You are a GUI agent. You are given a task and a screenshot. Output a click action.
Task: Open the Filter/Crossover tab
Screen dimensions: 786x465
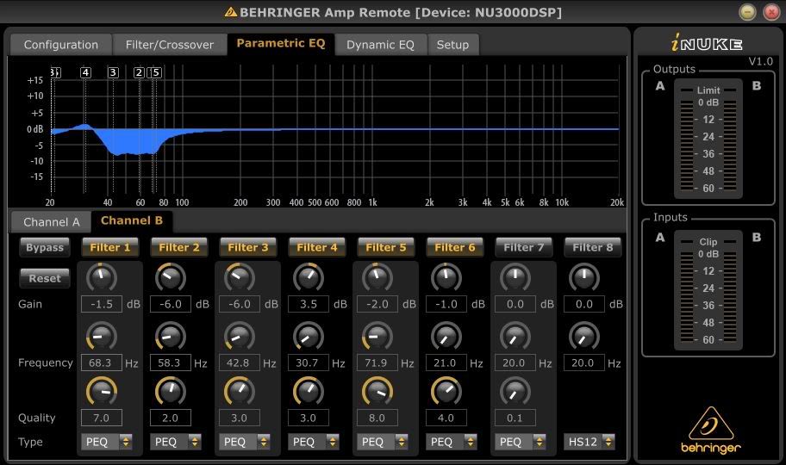(170, 45)
